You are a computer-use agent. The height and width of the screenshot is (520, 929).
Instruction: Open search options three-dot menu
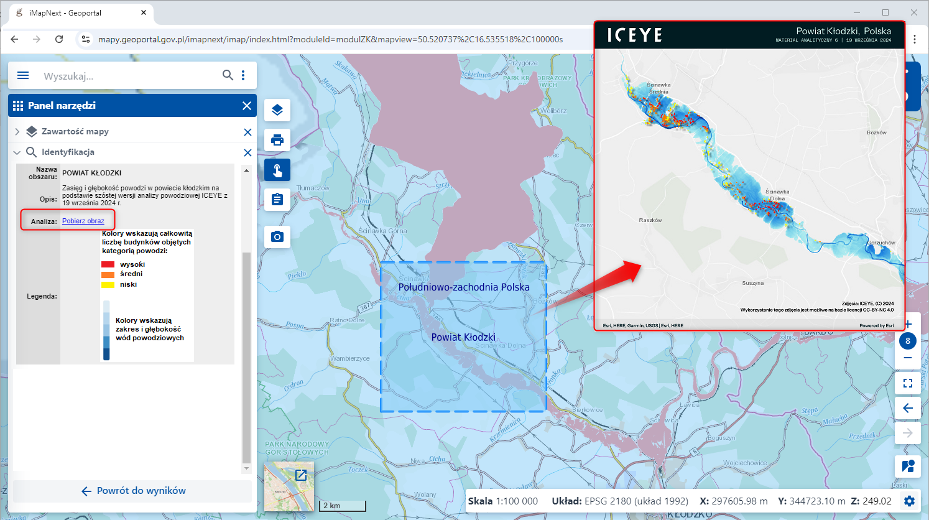pyautogui.click(x=243, y=75)
